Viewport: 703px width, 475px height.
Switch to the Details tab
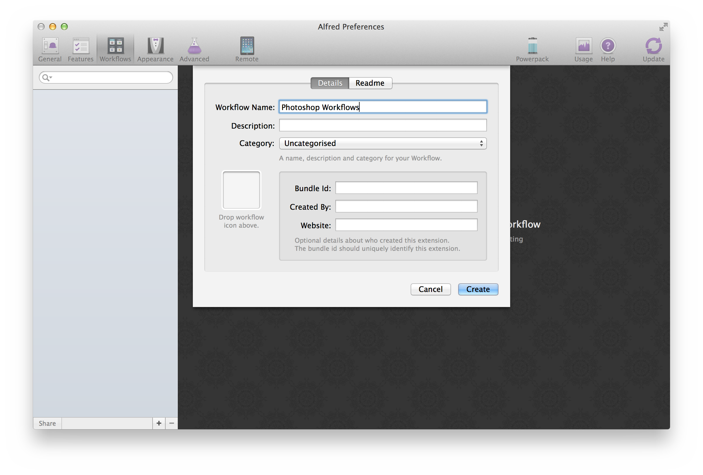click(x=330, y=83)
